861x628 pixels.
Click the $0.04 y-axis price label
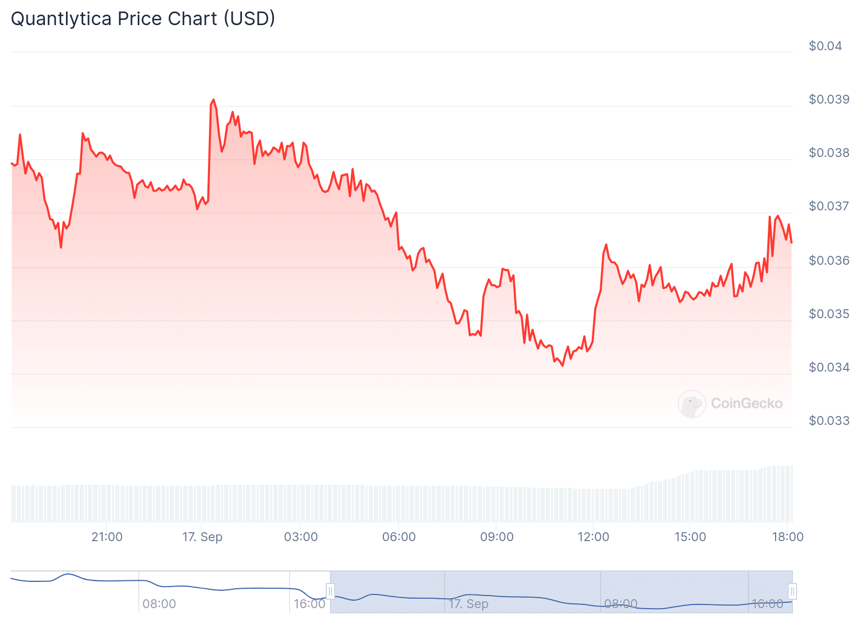(825, 46)
